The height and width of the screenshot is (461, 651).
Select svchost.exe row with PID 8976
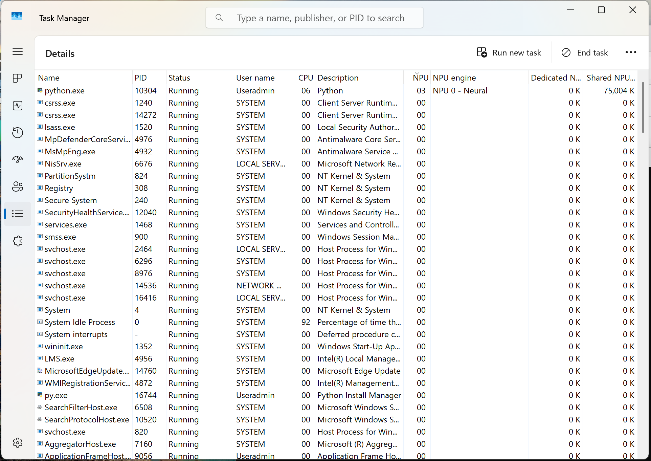point(336,273)
